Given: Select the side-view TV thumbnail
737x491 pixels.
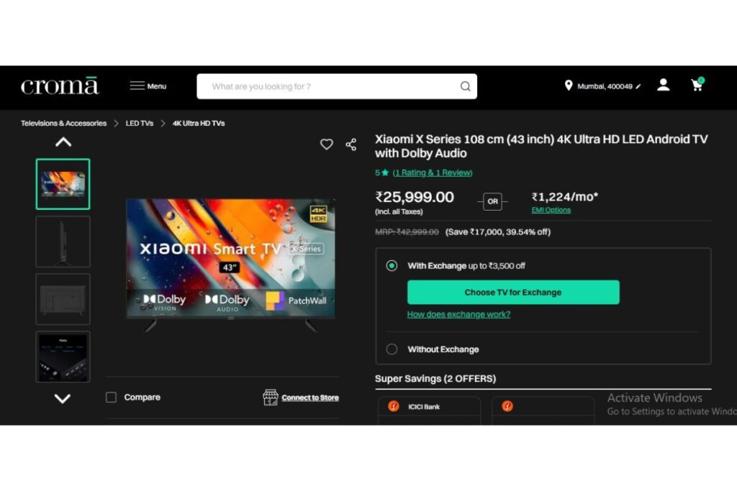Looking at the screenshot, I should click(x=63, y=242).
